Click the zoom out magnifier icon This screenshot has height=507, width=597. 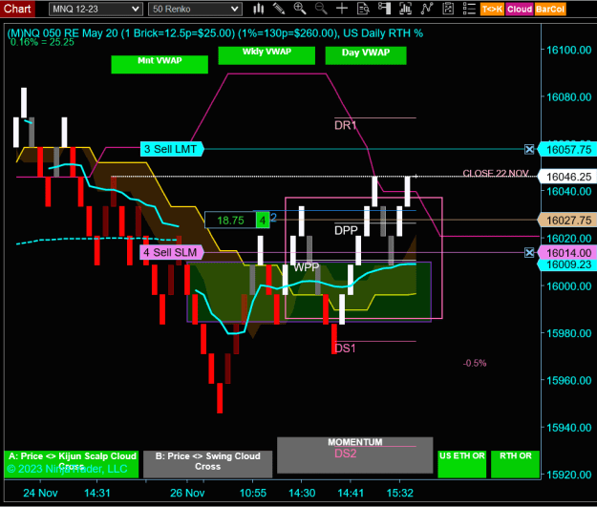[x=321, y=9]
